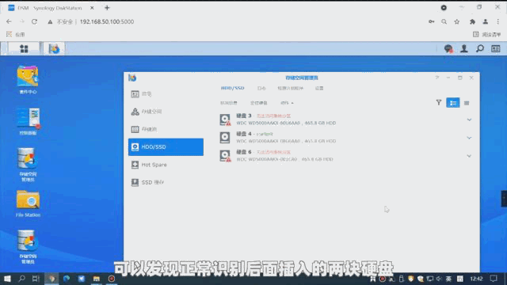Open Edge from the Windows taskbar
Viewport: 507px width, 285px height.
(x=67, y=279)
